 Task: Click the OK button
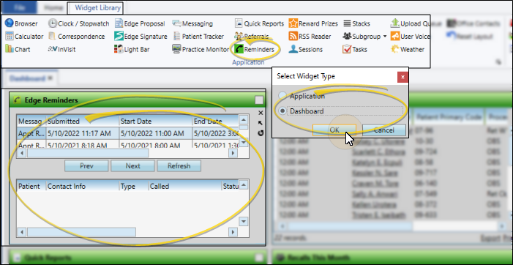[x=334, y=130]
